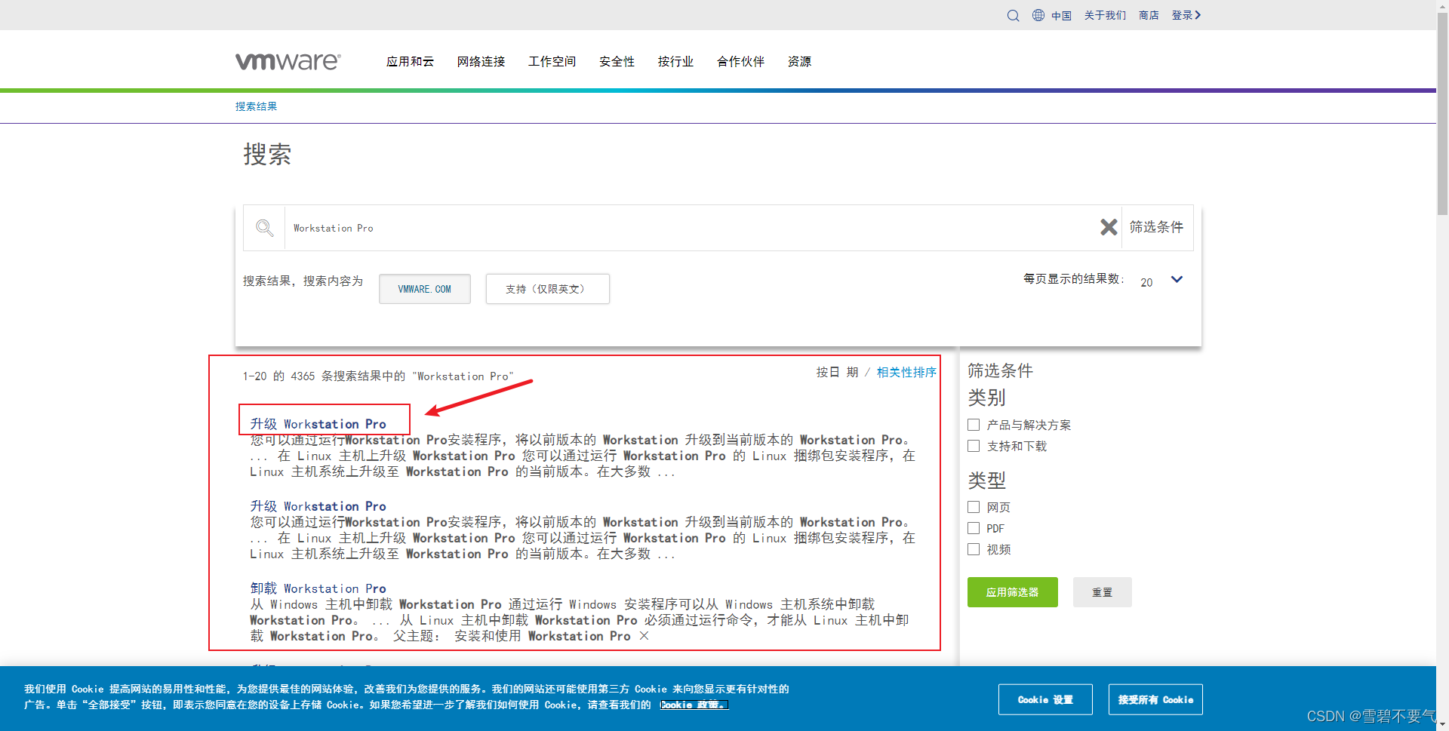Open the first 升级 Workstation Pro result
Image resolution: width=1449 pixels, height=731 pixels.
click(x=318, y=424)
